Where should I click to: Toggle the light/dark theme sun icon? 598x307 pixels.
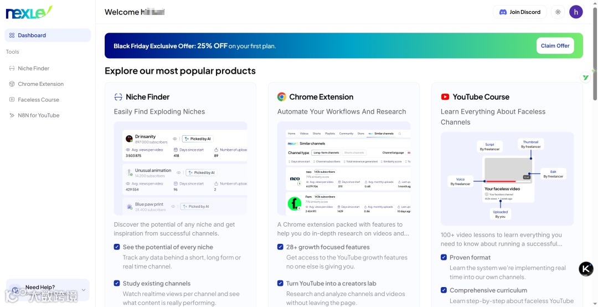[x=558, y=12]
